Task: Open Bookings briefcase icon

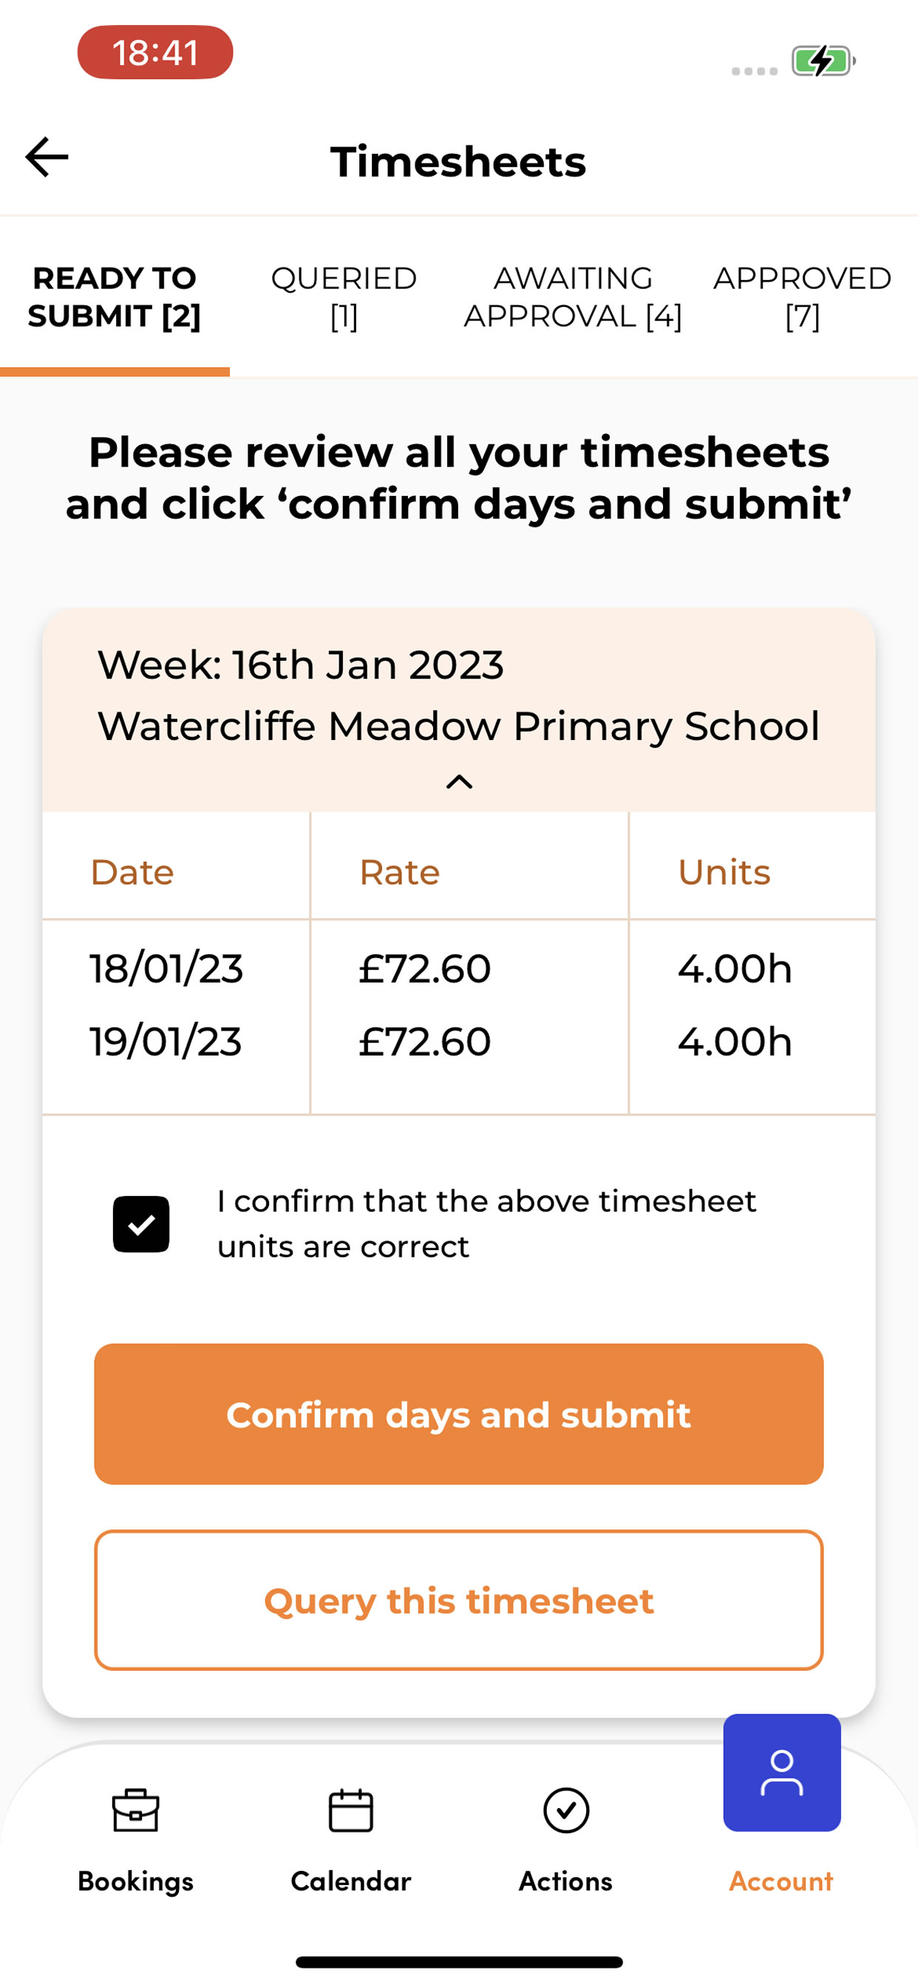Action: [x=136, y=1810]
